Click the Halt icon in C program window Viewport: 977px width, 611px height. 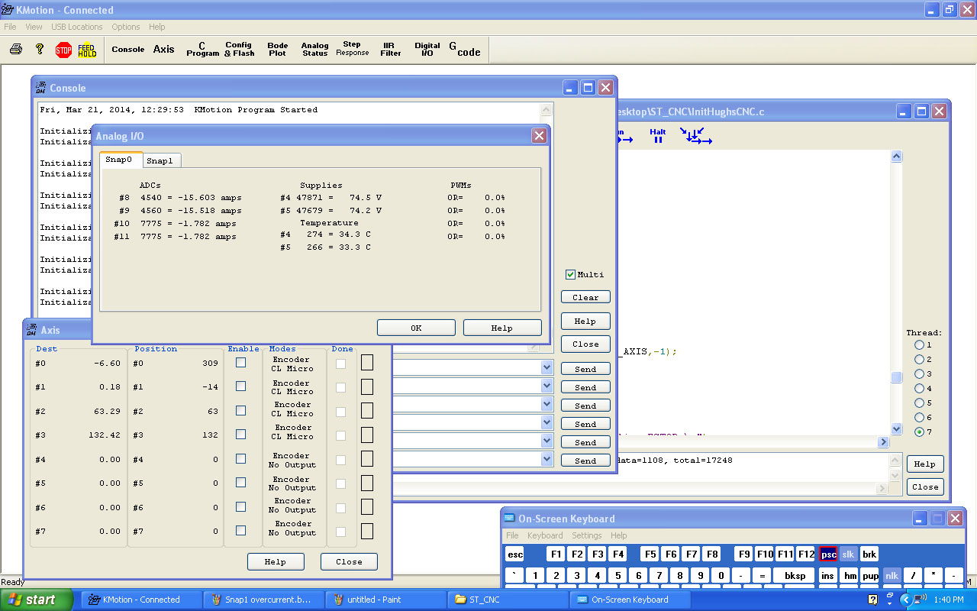tap(657, 136)
